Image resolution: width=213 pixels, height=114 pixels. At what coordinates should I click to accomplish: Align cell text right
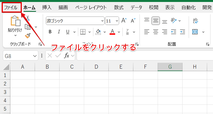[165, 32]
